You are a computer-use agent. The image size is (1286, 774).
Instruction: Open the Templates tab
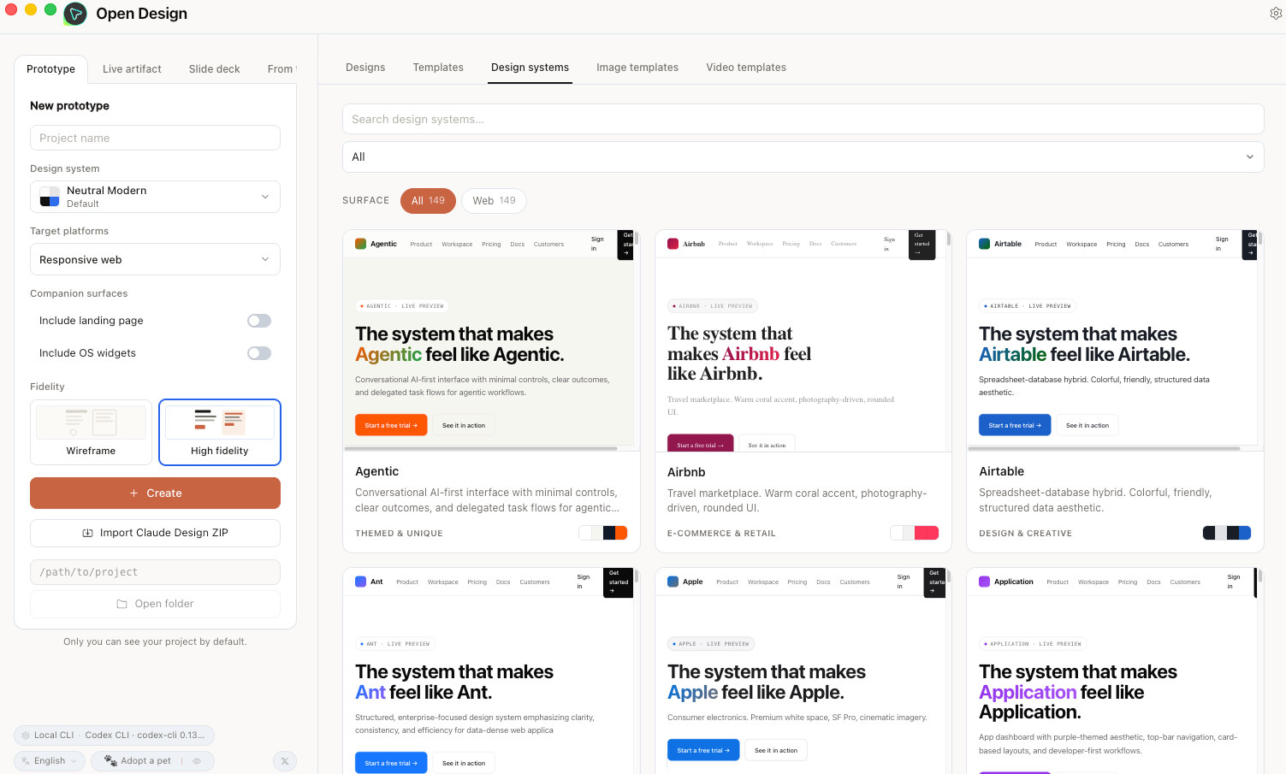click(x=438, y=68)
